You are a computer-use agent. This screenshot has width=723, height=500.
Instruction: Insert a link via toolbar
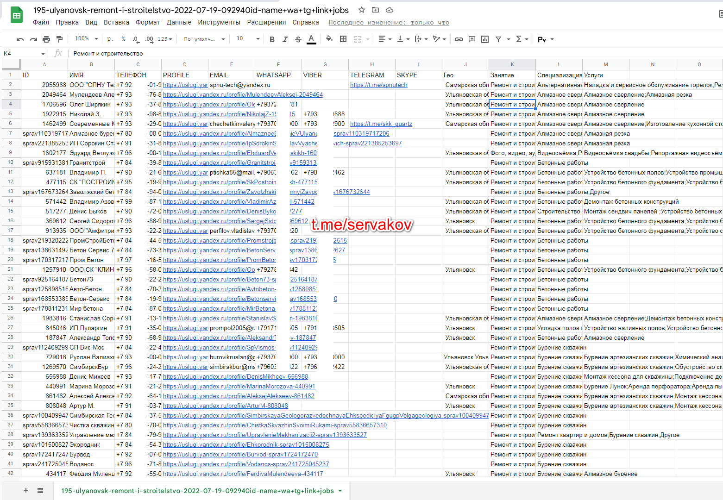tap(459, 39)
